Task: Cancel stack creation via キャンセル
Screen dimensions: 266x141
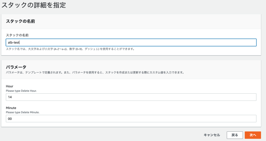Action: point(212,135)
